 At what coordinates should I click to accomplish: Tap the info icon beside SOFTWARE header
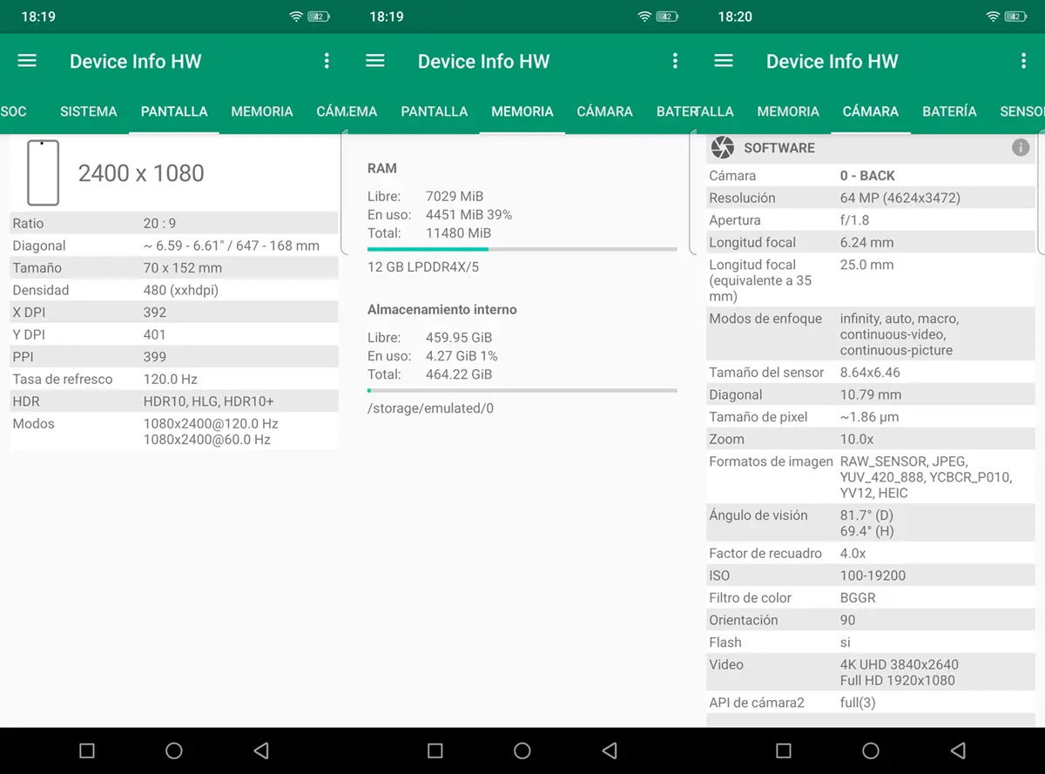coord(1021,148)
